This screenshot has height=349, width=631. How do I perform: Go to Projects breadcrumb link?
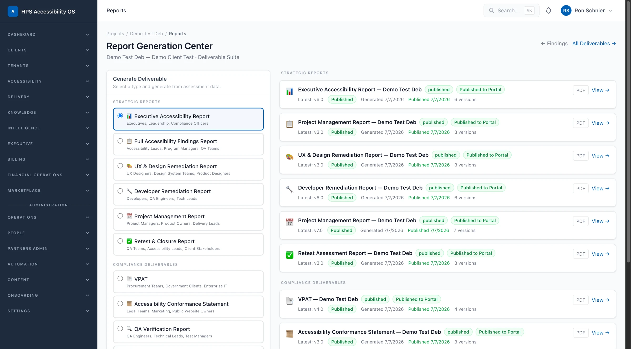[x=115, y=34]
